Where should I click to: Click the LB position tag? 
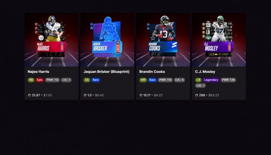[x=198, y=80]
